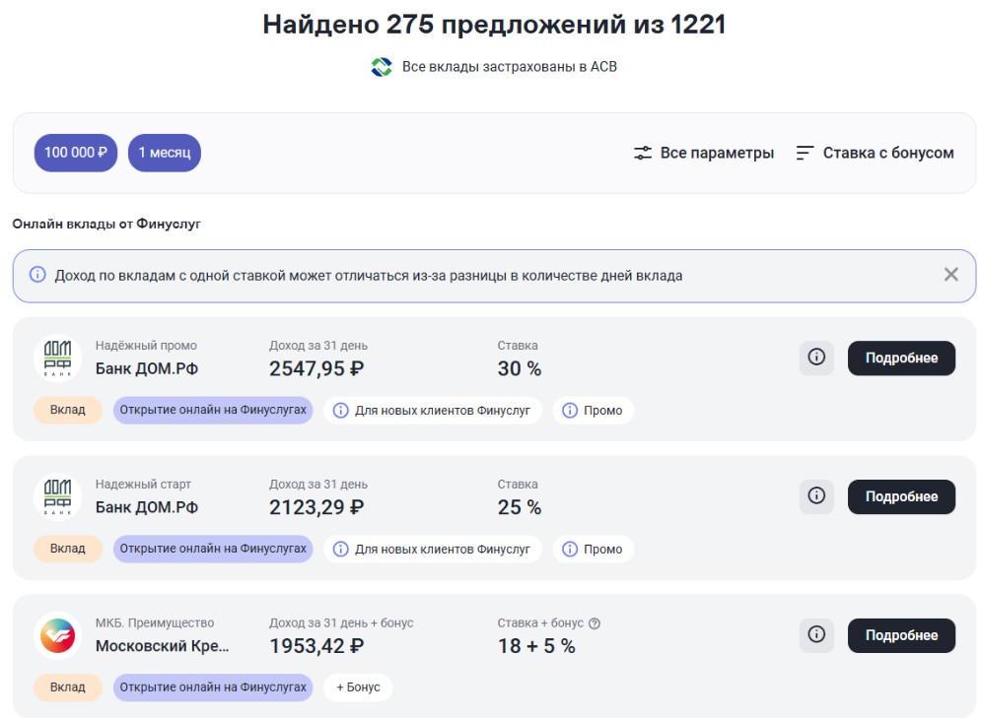Click the info icon for МКБ Преимущество deposit
Image resolution: width=981 pixels, height=718 pixels.
[816, 635]
